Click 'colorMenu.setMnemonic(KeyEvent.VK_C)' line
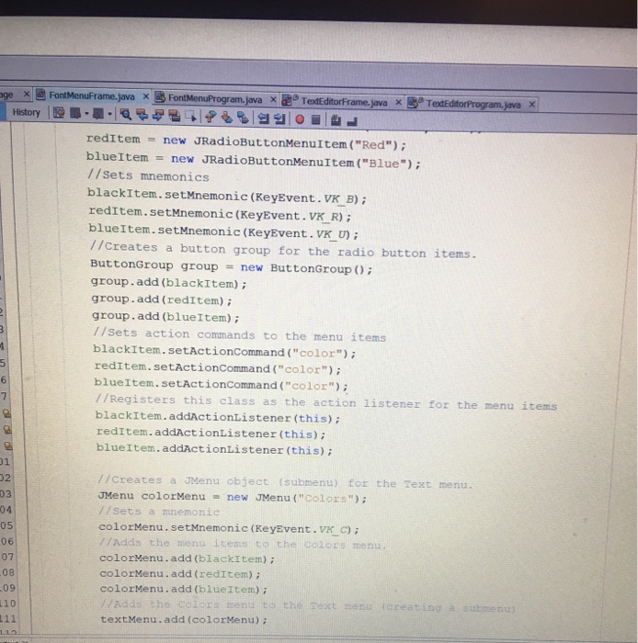638x643 pixels. pyautogui.click(x=229, y=528)
